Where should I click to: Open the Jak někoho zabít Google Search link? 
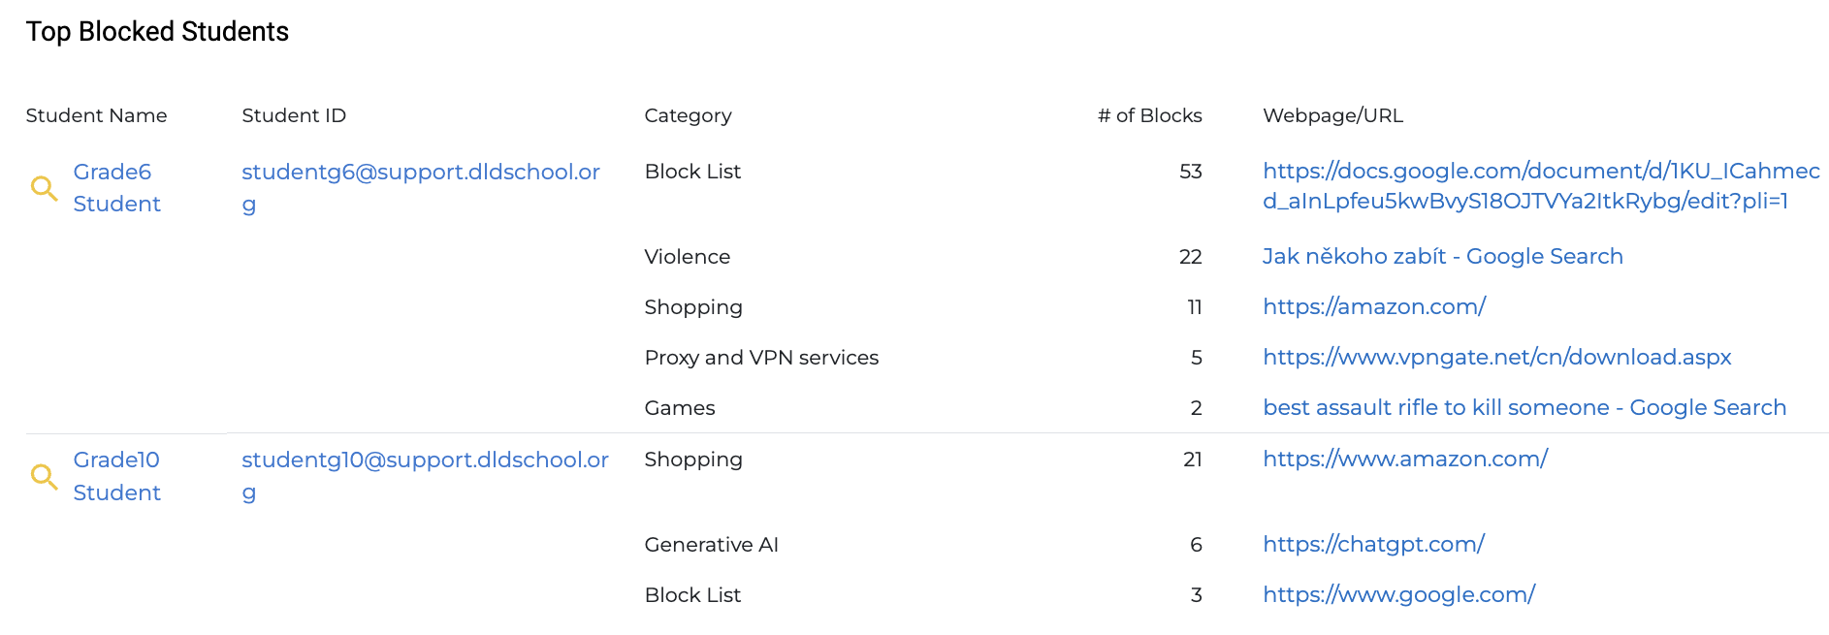(x=1442, y=256)
